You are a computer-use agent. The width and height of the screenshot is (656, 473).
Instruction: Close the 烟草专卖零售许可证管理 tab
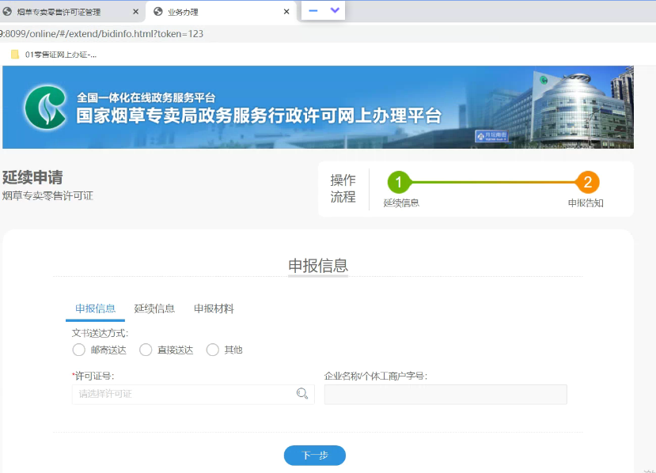pos(135,12)
